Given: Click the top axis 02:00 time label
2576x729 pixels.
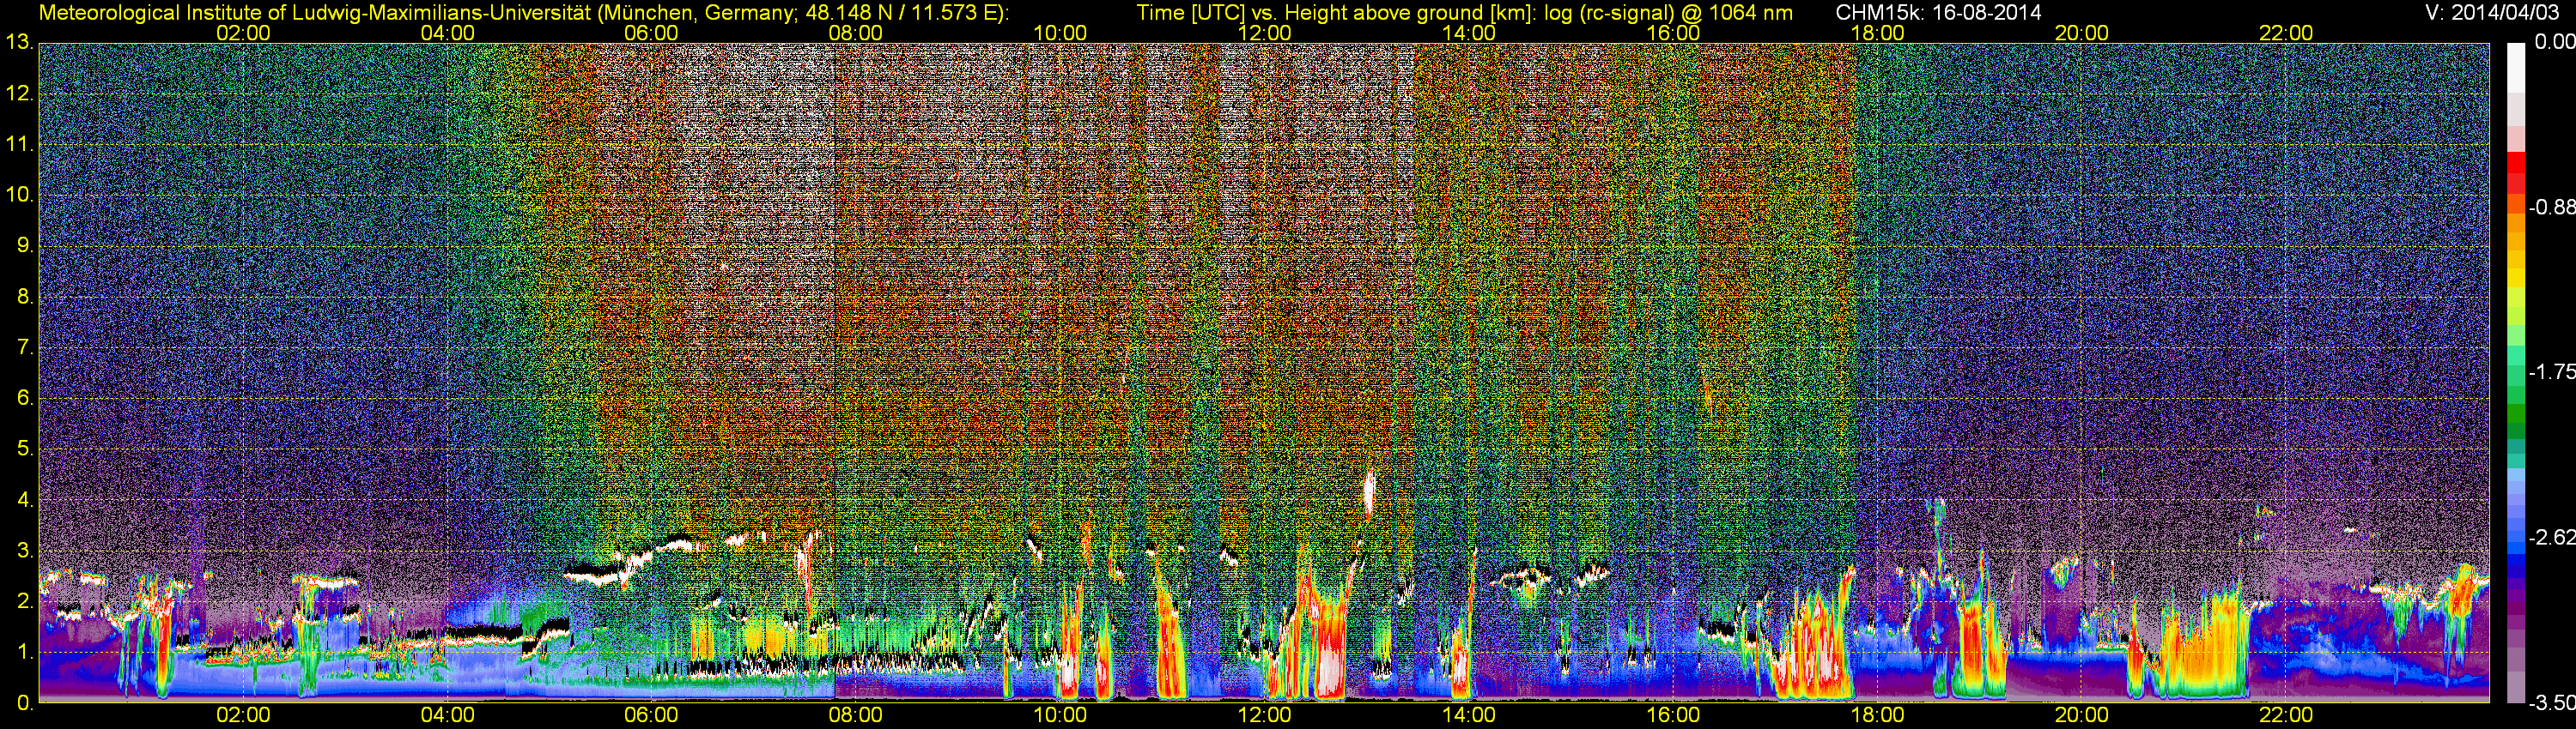Looking at the screenshot, I should coord(243,33).
